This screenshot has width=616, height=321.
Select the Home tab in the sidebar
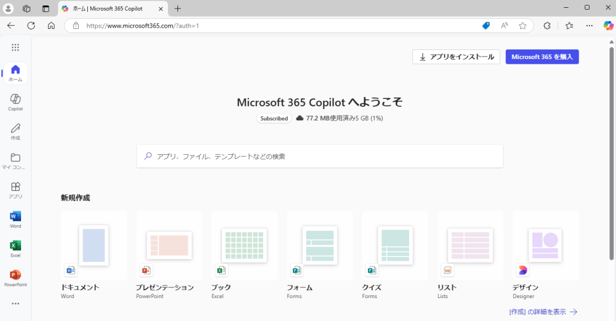pos(16,72)
